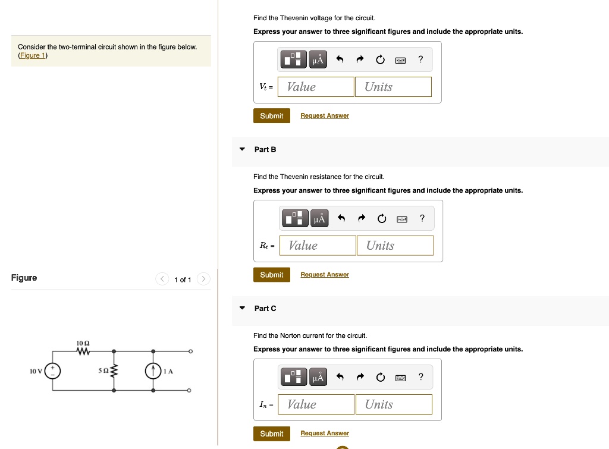Click the Value field for Vt

click(x=316, y=86)
